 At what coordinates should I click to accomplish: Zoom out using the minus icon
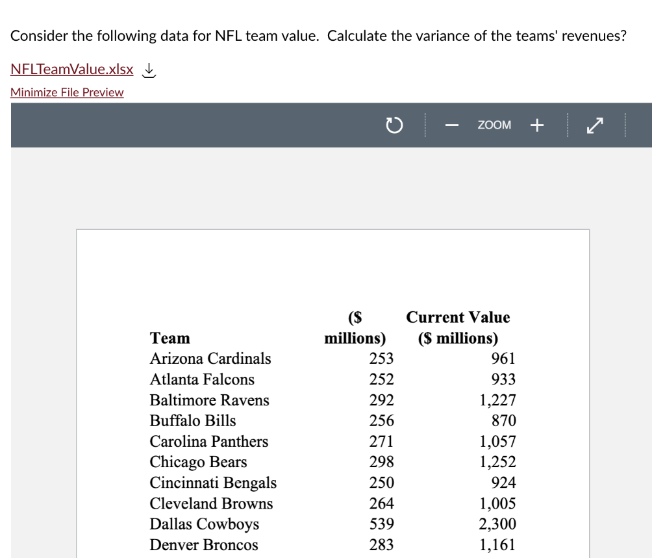[452, 125]
